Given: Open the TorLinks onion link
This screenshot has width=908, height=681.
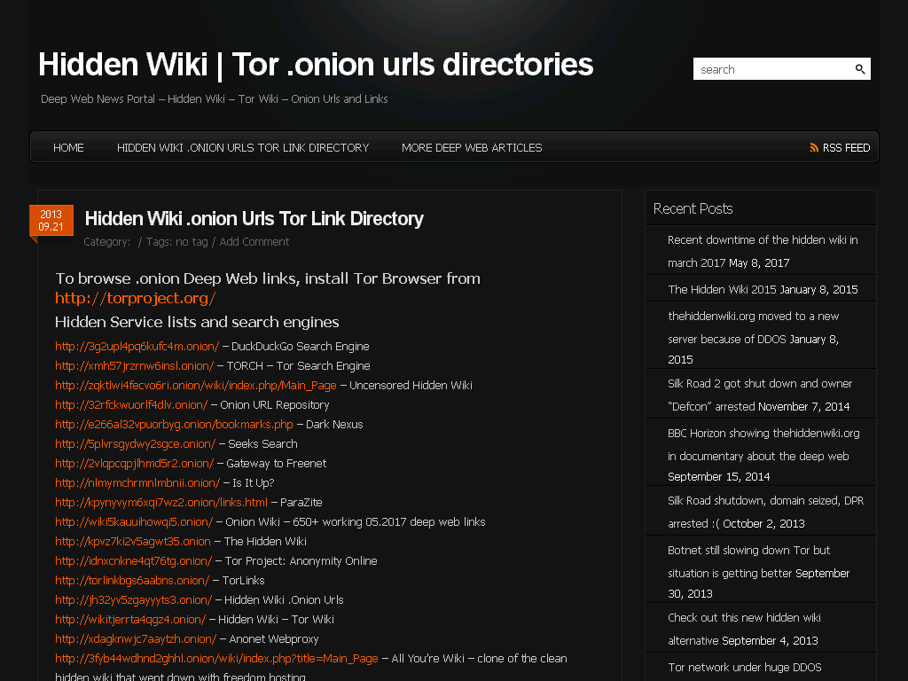Looking at the screenshot, I should (x=132, y=580).
